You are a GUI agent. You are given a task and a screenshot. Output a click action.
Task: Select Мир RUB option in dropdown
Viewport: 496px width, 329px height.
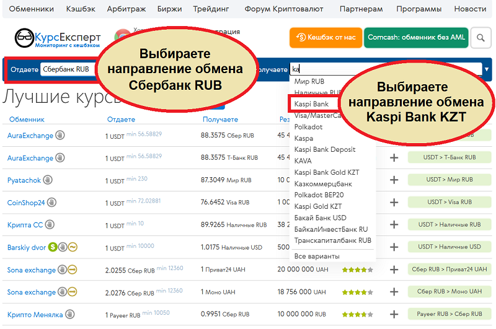coord(309,82)
